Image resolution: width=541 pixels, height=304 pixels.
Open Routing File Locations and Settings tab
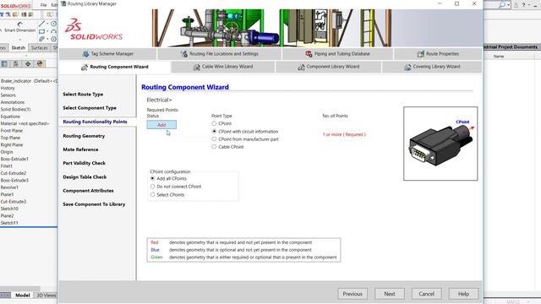220,54
